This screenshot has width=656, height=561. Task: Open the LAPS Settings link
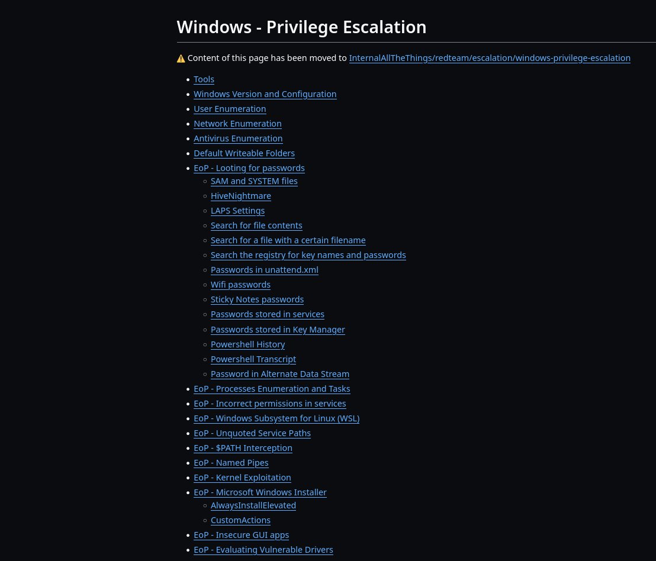(237, 211)
